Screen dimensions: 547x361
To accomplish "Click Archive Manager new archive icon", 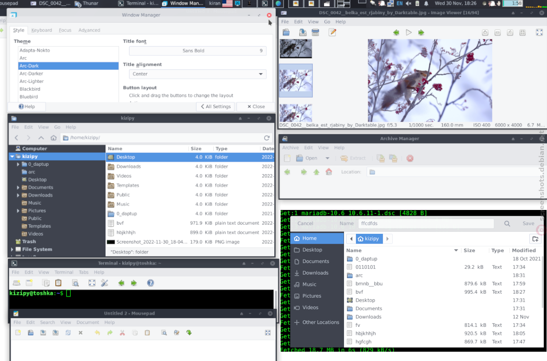I will (287, 158).
